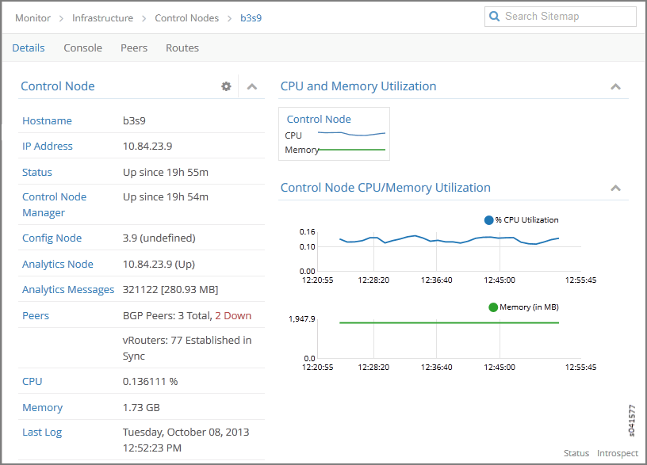
Task: Click the Status link at bottom
Action: 576,453
